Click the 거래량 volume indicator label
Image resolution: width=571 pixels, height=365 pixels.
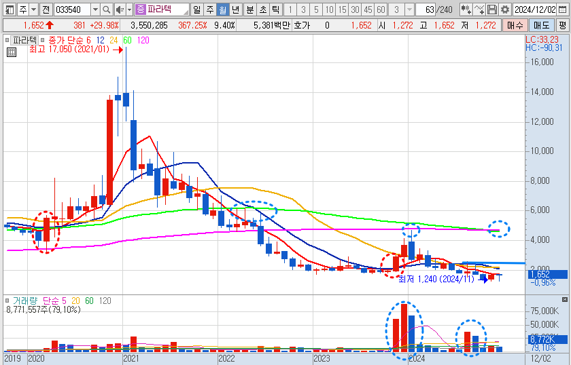[x=25, y=301]
